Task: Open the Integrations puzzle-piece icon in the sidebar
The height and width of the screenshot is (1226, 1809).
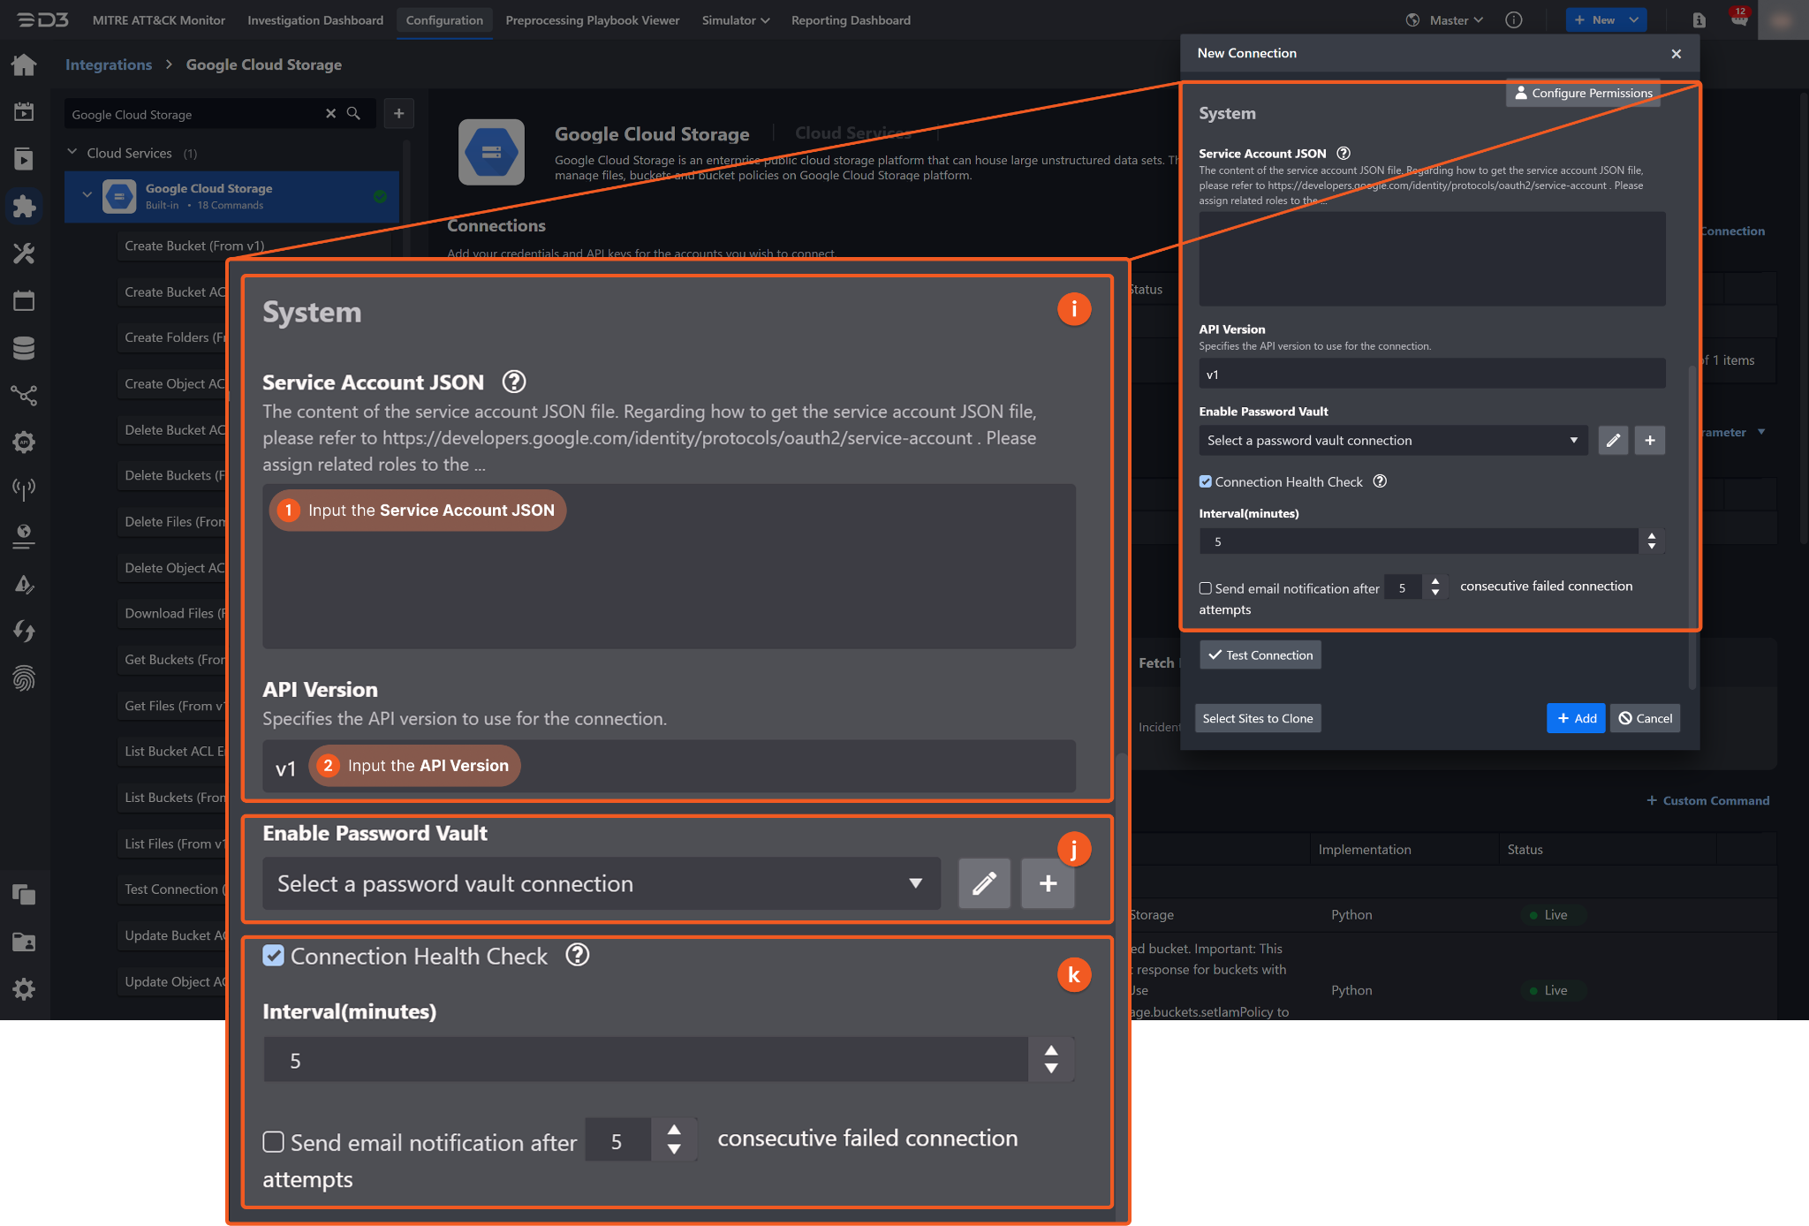Action: (x=24, y=206)
